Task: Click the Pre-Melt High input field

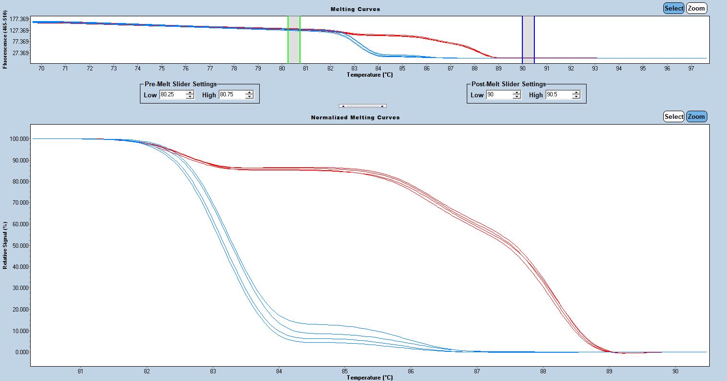Action: pyautogui.click(x=231, y=95)
